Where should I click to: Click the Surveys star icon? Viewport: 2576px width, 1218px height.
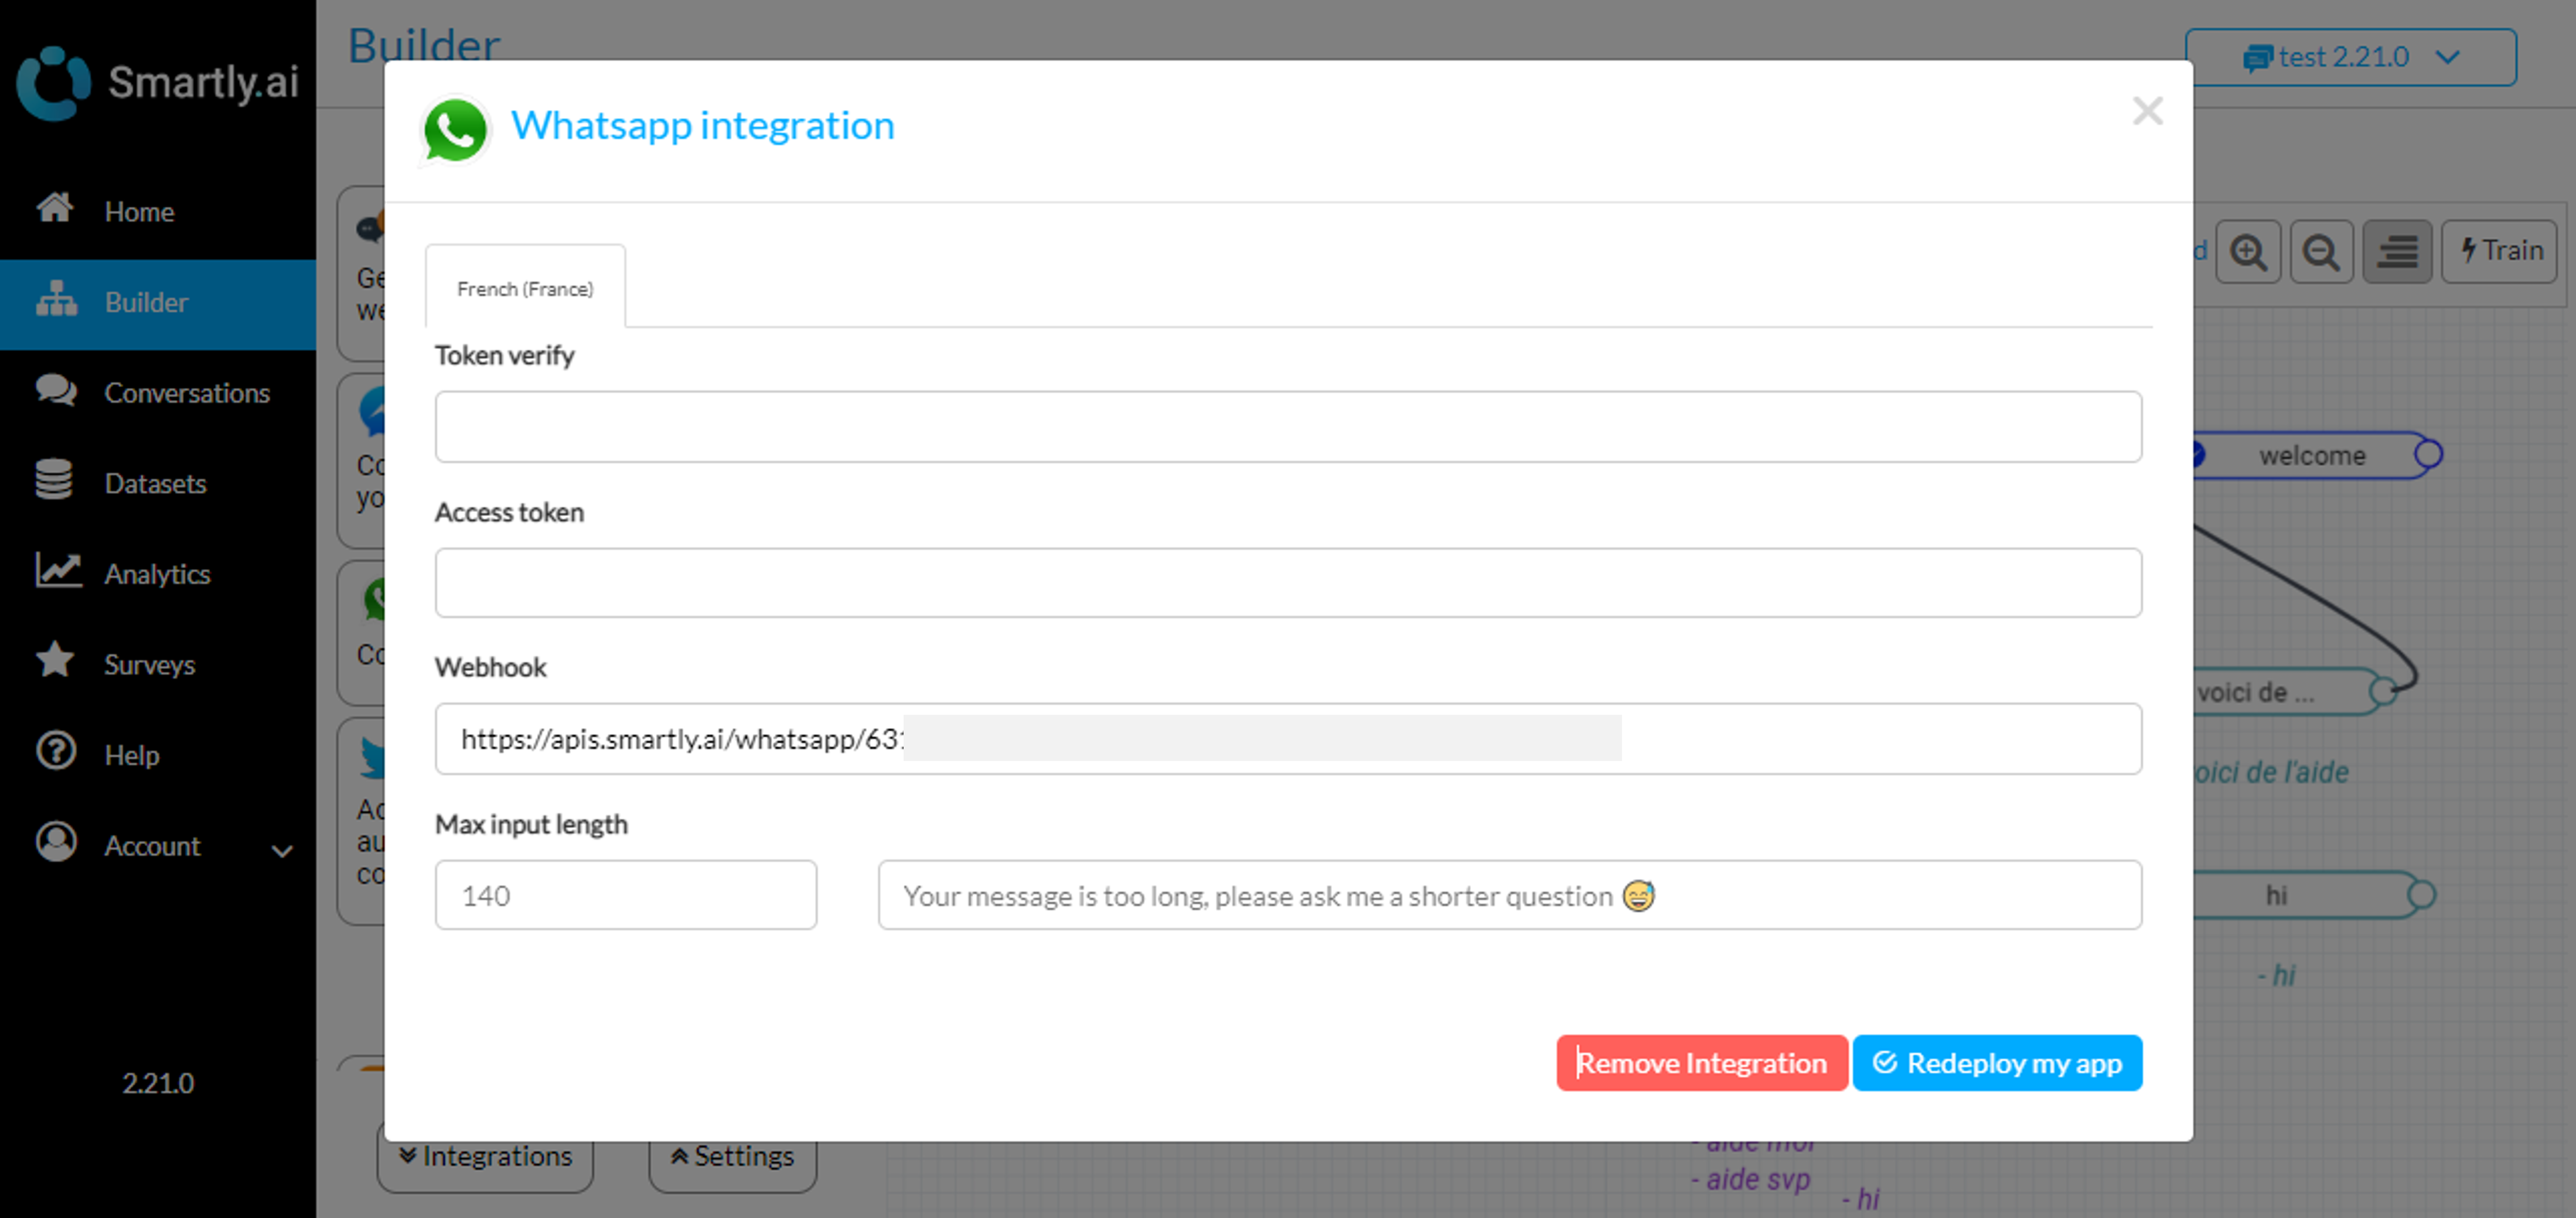(x=55, y=661)
